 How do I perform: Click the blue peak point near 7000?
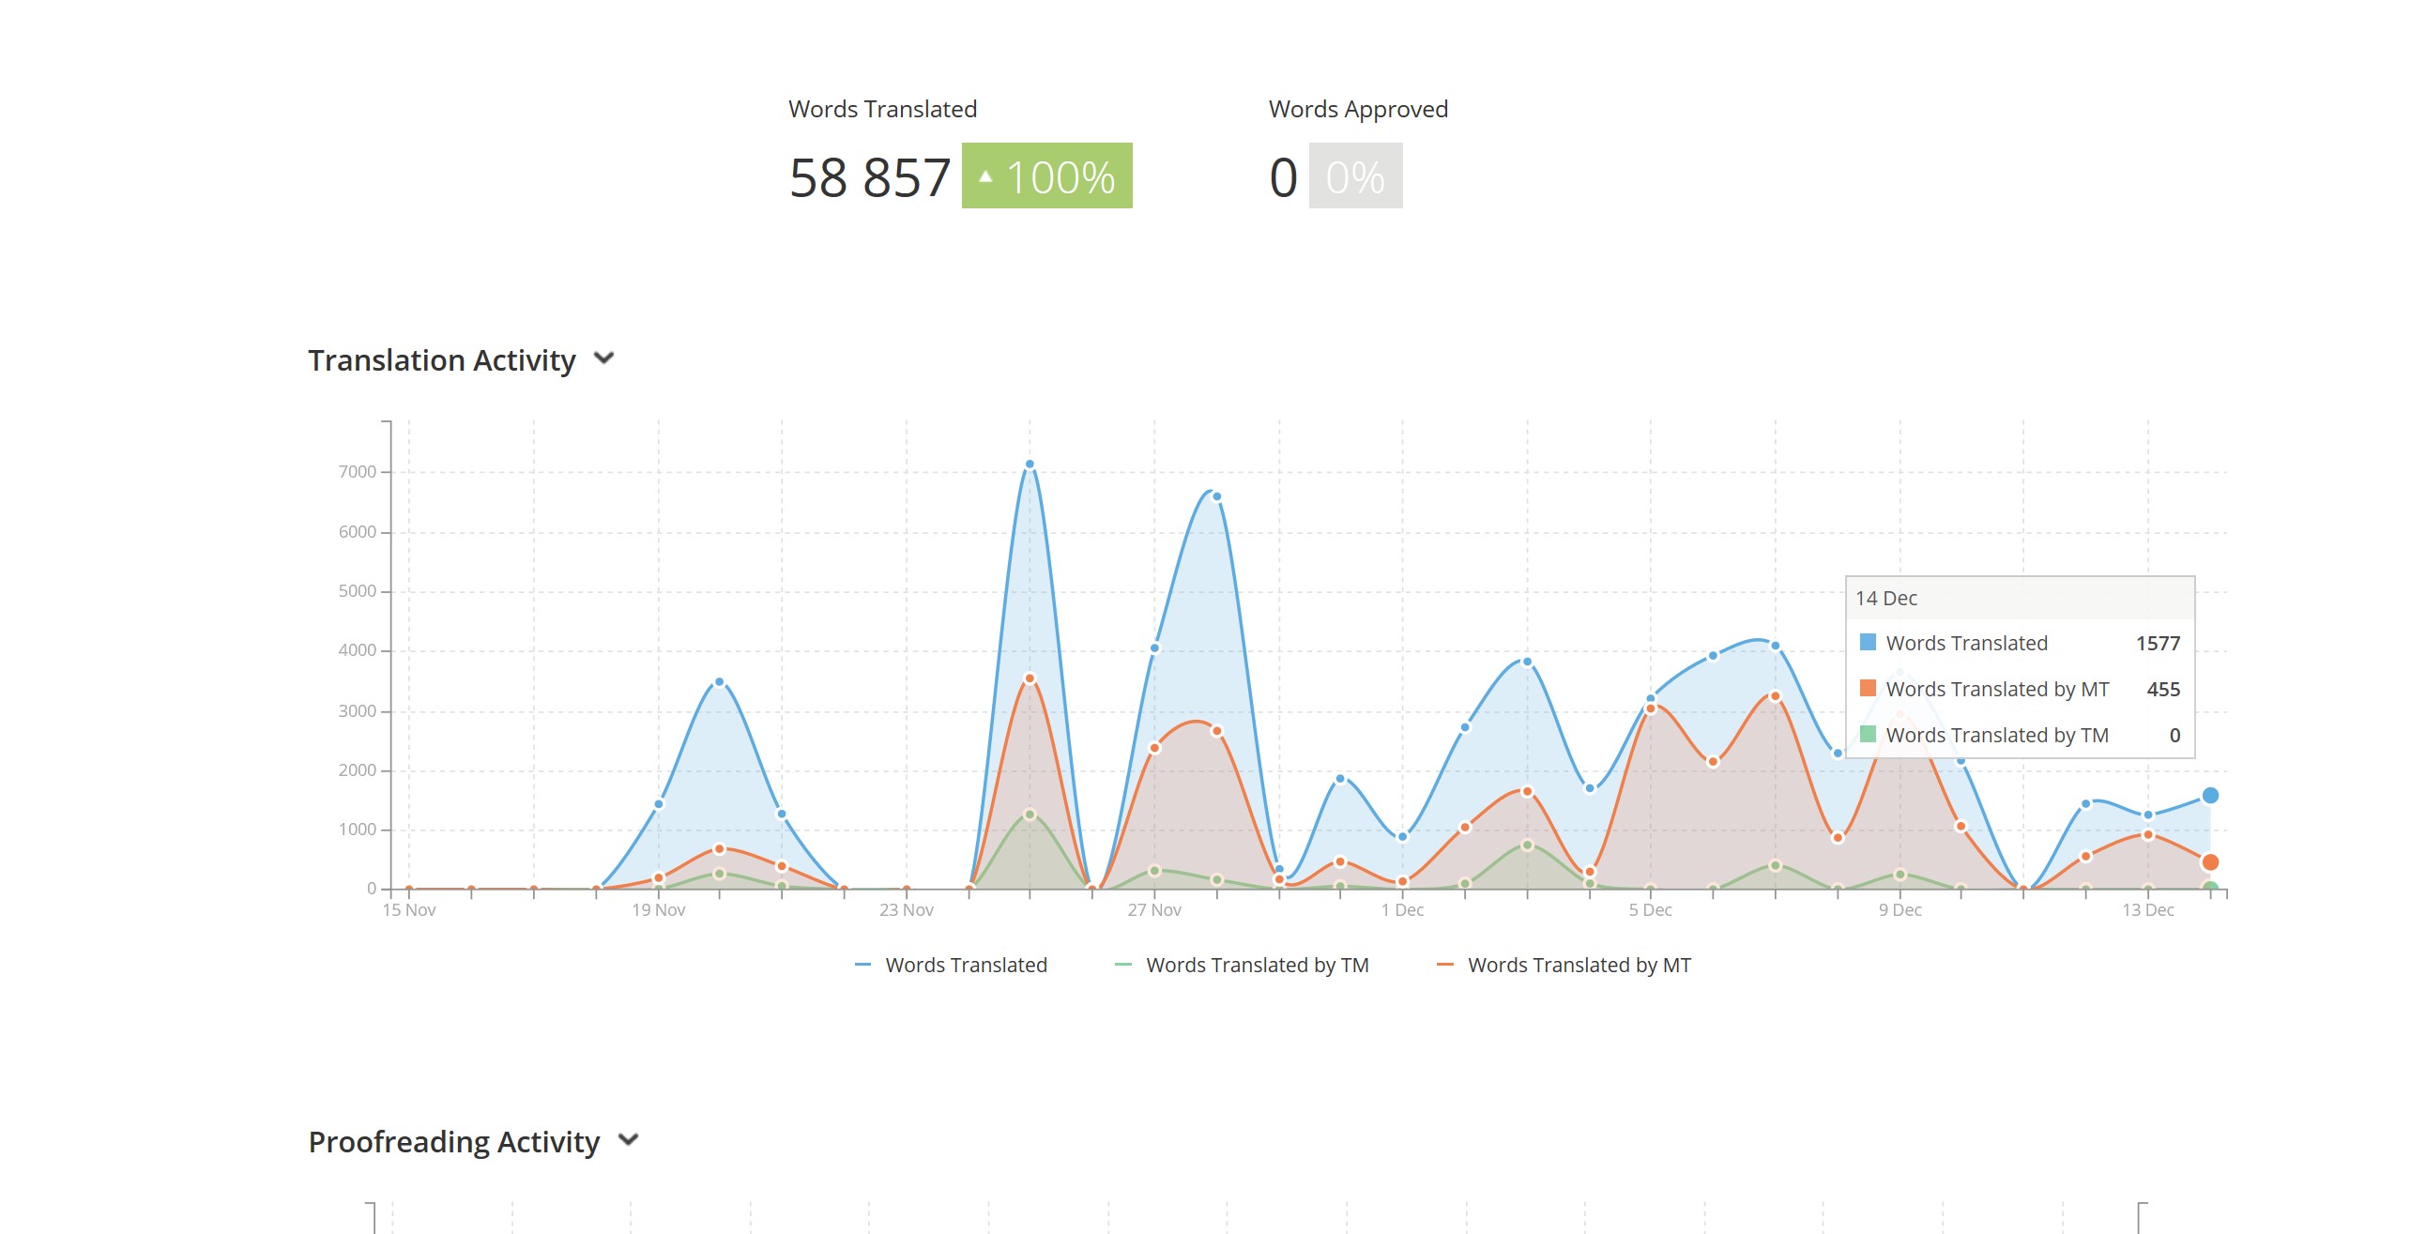[x=1030, y=465]
